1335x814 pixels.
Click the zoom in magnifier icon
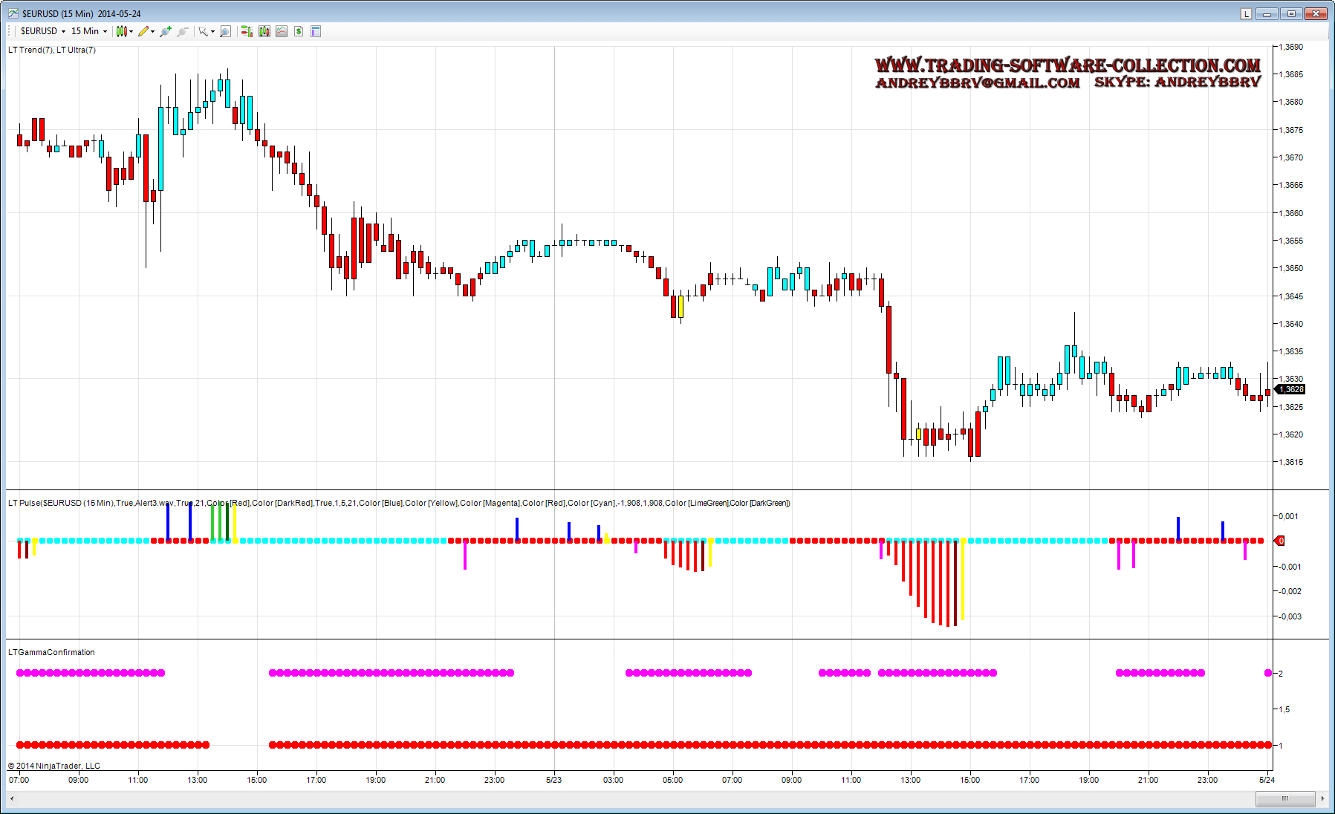pyautogui.click(x=166, y=31)
